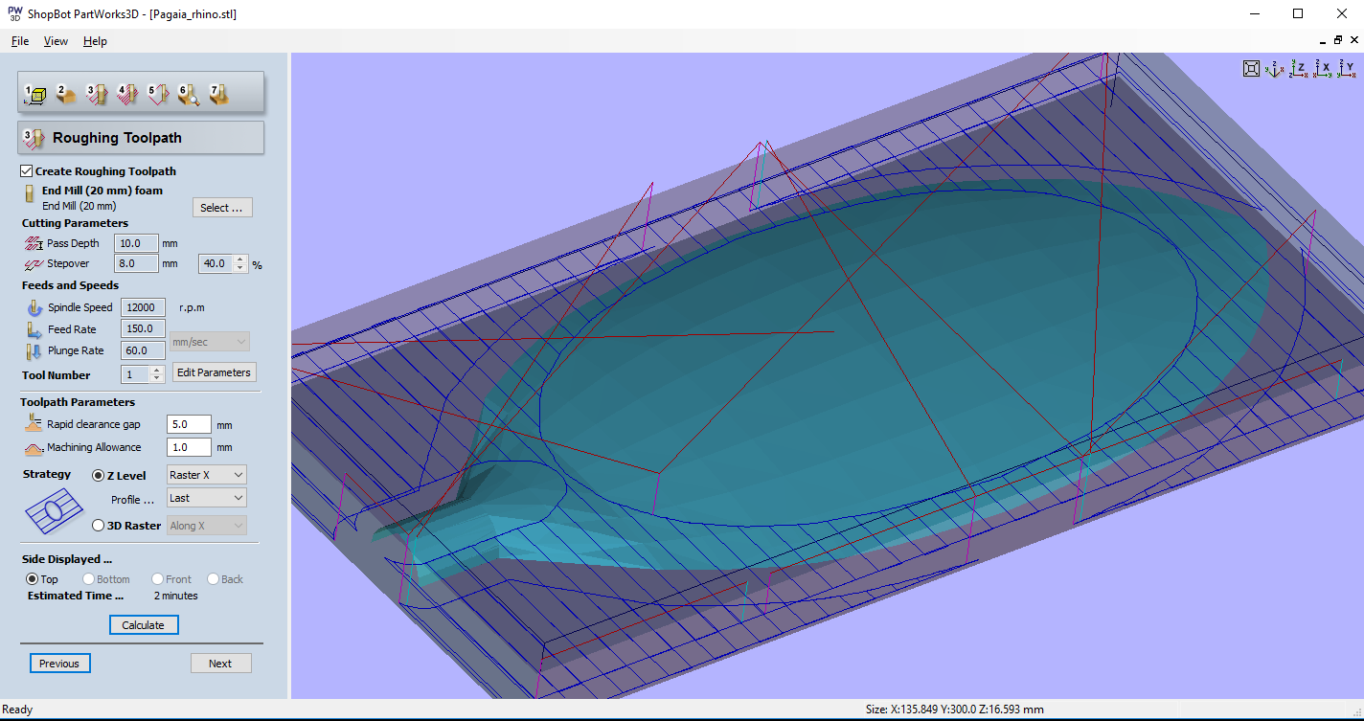Click Edit Parameters button
1364x721 pixels.
coord(214,372)
